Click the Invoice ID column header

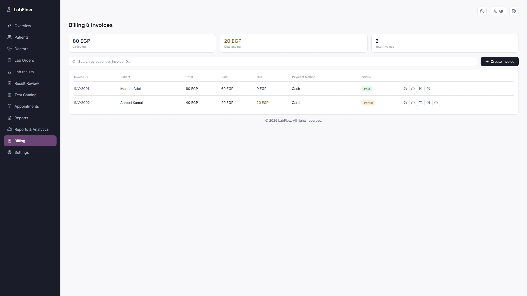[81, 77]
